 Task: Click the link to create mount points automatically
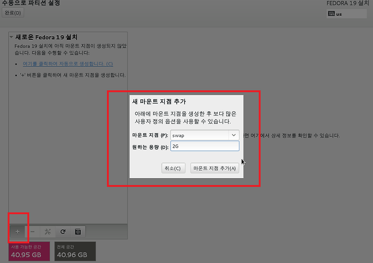pyautogui.click(x=68, y=64)
